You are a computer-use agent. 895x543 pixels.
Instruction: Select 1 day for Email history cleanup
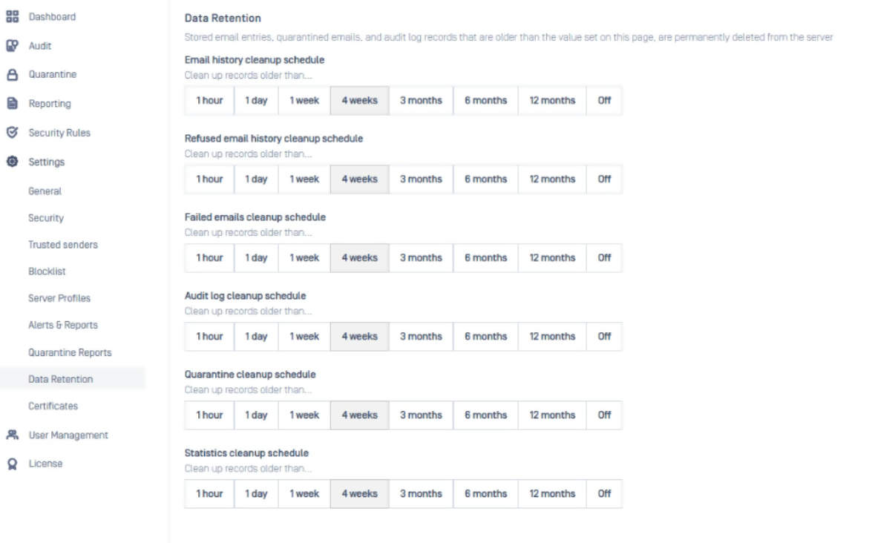(x=256, y=101)
